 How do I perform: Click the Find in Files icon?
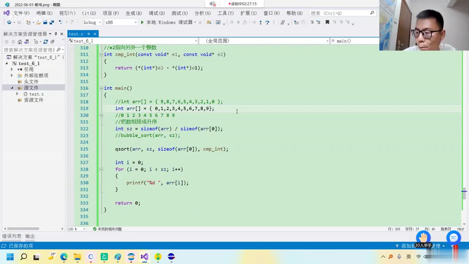click(209, 22)
